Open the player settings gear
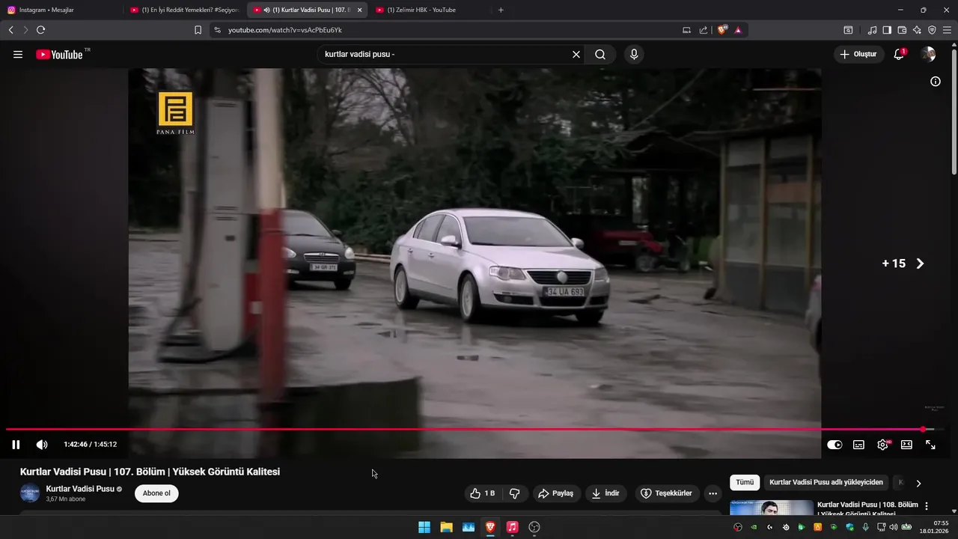 tap(882, 445)
